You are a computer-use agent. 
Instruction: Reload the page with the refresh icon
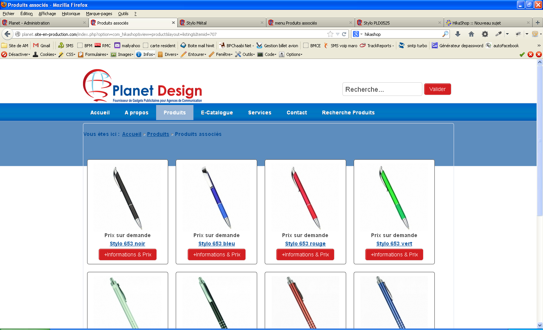(344, 34)
